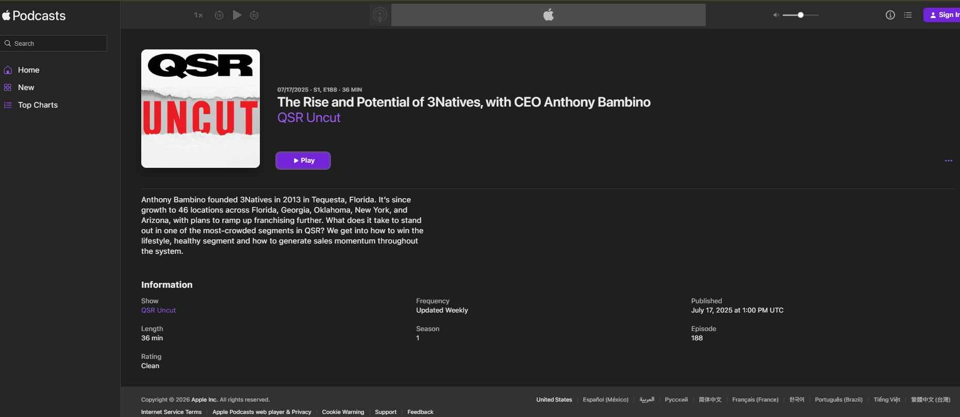Click the episode metadata line 07/17/2025
This screenshot has width=960, height=417.
point(320,90)
